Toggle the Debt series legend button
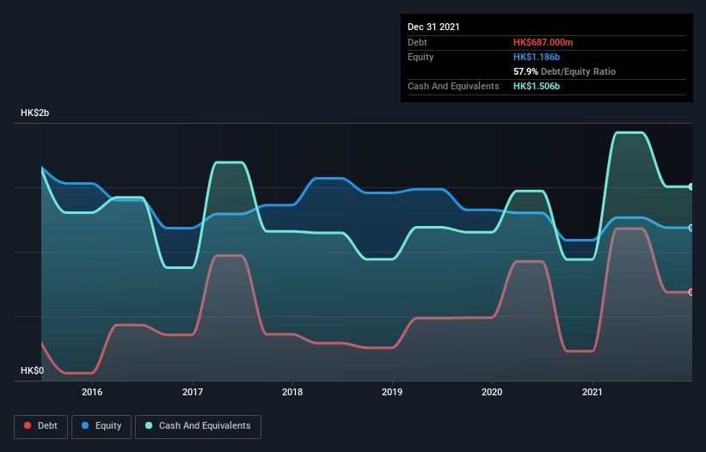Screen dimensions: 706x452 41,426
